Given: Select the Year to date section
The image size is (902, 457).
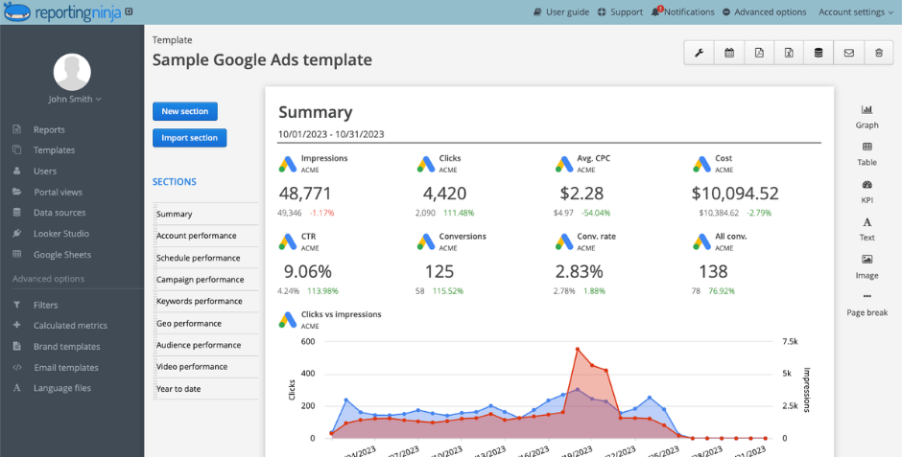Looking at the screenshot, I should [x=206, y=389].
